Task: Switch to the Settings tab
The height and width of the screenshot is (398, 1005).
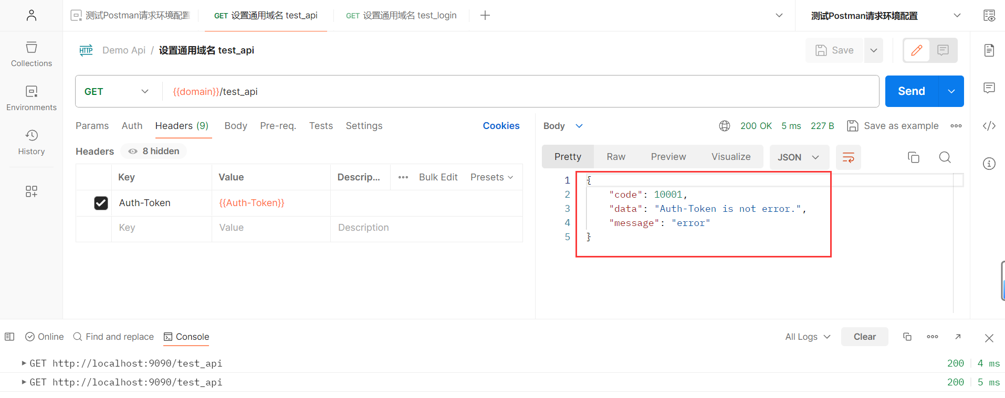Action: click(x=364, y=126)
